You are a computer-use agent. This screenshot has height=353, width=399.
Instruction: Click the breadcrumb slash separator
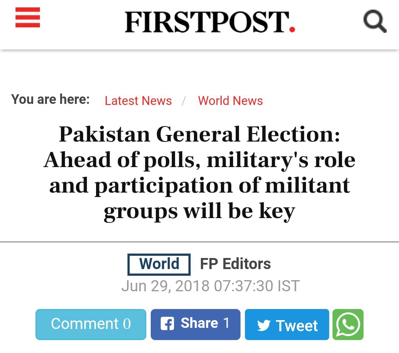coord(184,101)
